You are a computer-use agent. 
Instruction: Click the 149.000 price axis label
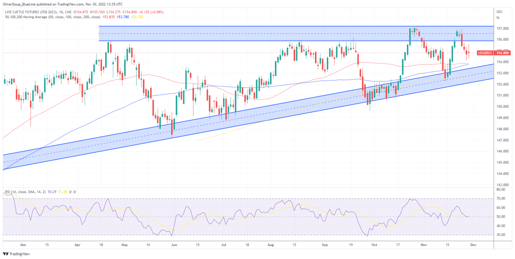click(x=503, y=118)
